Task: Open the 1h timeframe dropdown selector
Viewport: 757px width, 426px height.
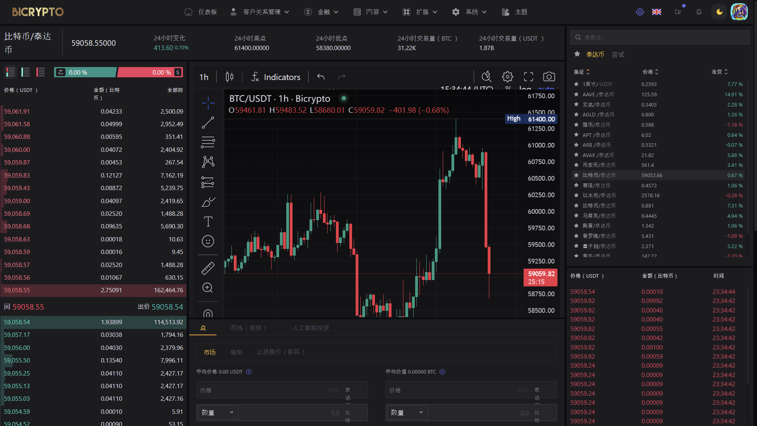Action: click(x=204, y=77)
